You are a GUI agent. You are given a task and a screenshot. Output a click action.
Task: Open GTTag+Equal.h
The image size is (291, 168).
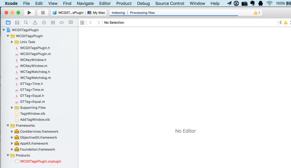pos(32,96)
